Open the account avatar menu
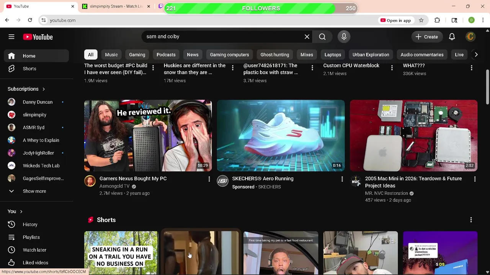490x275 pixels. (470, 37)
